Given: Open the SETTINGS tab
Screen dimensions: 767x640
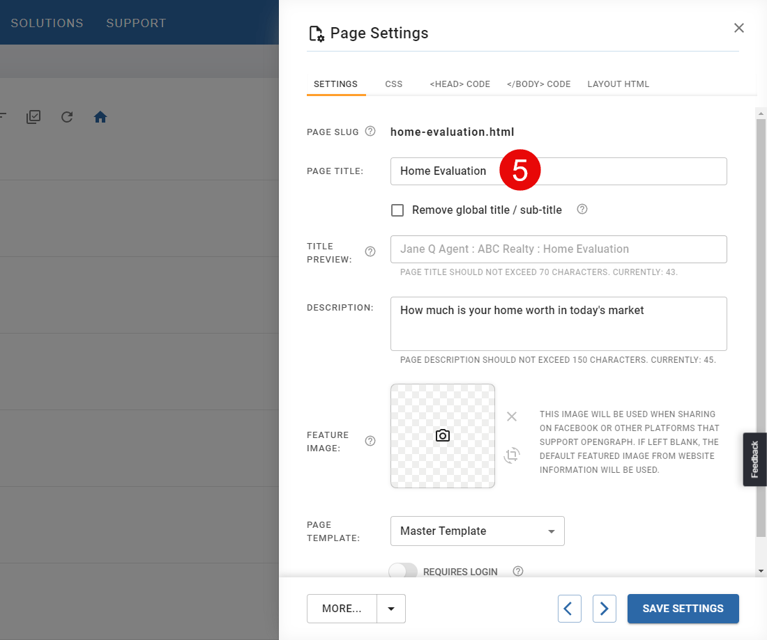Looking at the screenshot, I should 335,84.
